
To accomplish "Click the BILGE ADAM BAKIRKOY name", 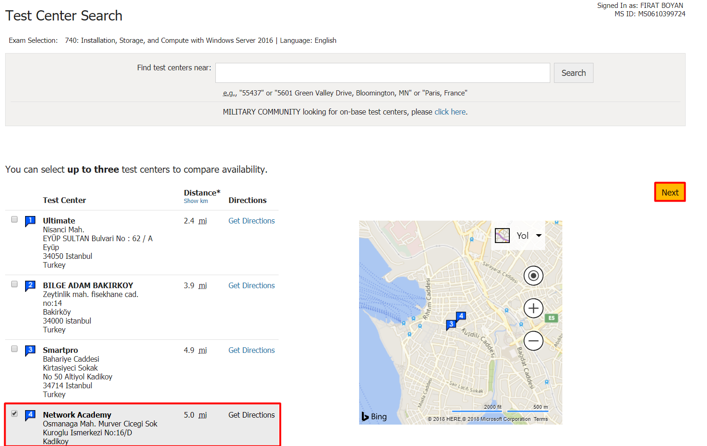I will (88, 285).
